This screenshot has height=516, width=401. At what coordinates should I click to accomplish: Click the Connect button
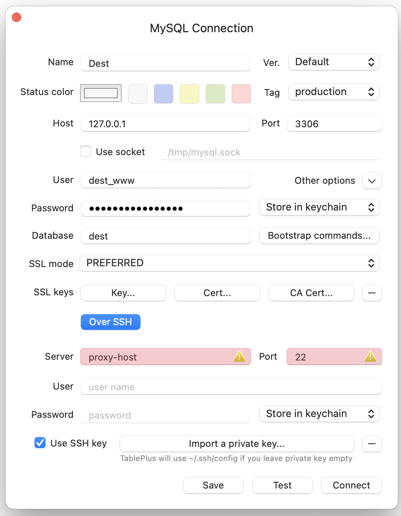[351, 485]
